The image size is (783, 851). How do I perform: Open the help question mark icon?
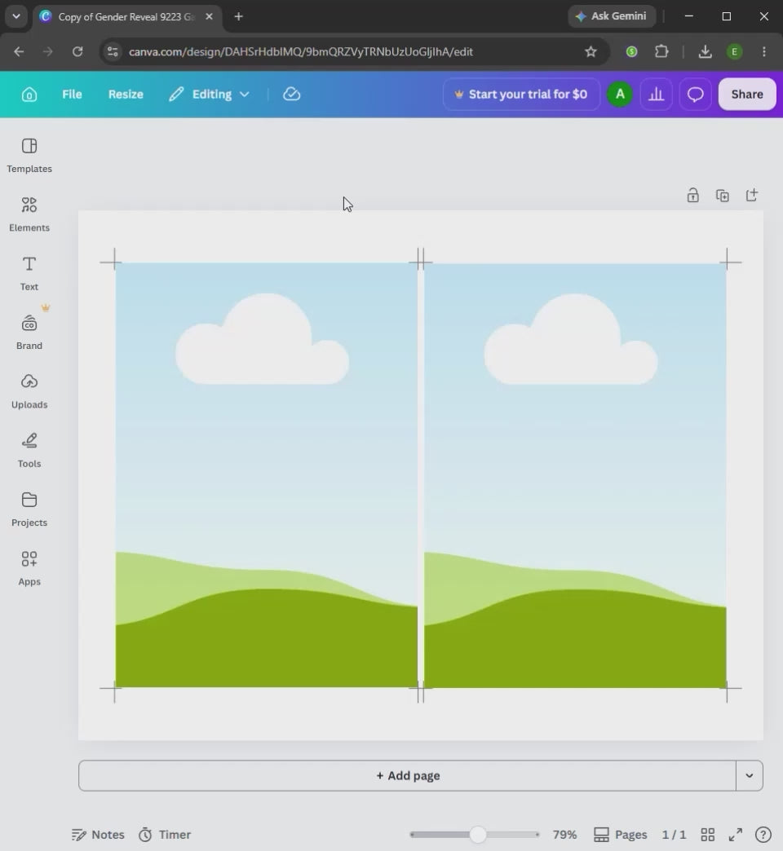coord(763,835)
